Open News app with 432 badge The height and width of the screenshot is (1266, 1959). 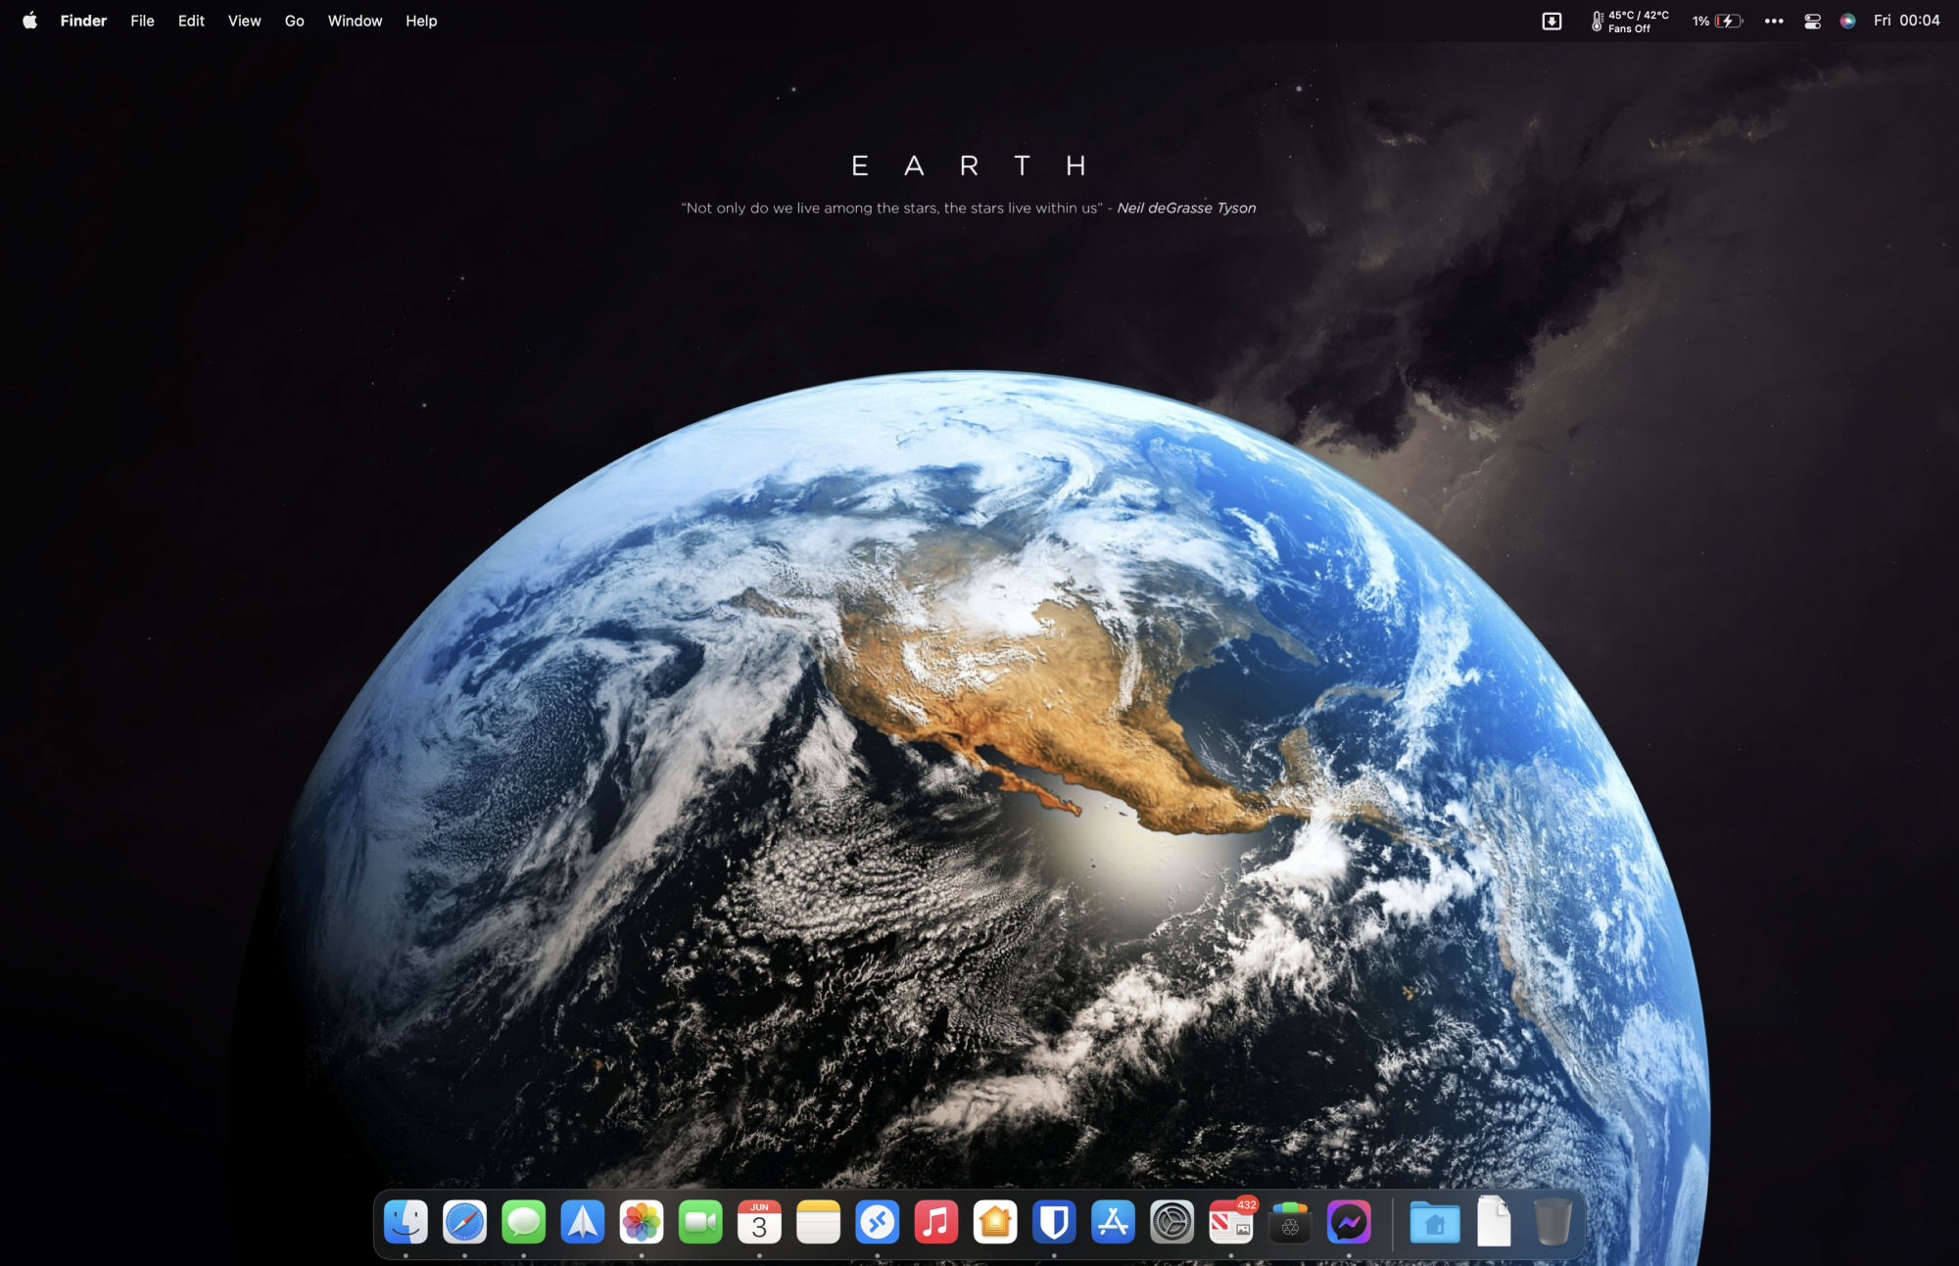[x=1230, y=1222]
